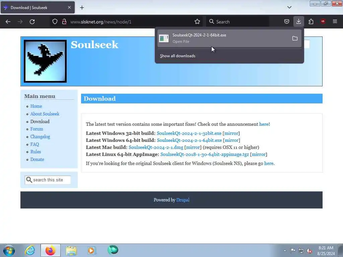Viewport: 343px width, 257px height.
Task: Launch Internet Explorer from taskbar
Action: click(30, 250)
